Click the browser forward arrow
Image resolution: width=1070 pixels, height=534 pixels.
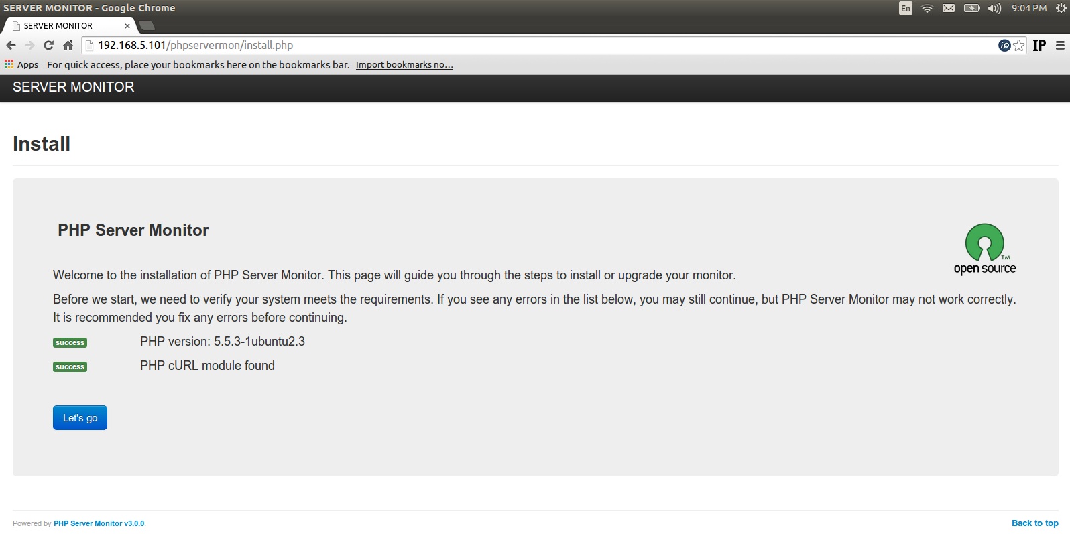point(29,46)
